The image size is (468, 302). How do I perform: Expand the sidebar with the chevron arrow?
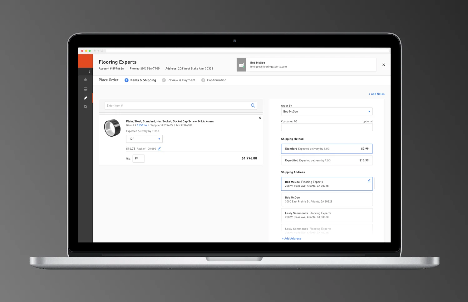tap(89, 72)
